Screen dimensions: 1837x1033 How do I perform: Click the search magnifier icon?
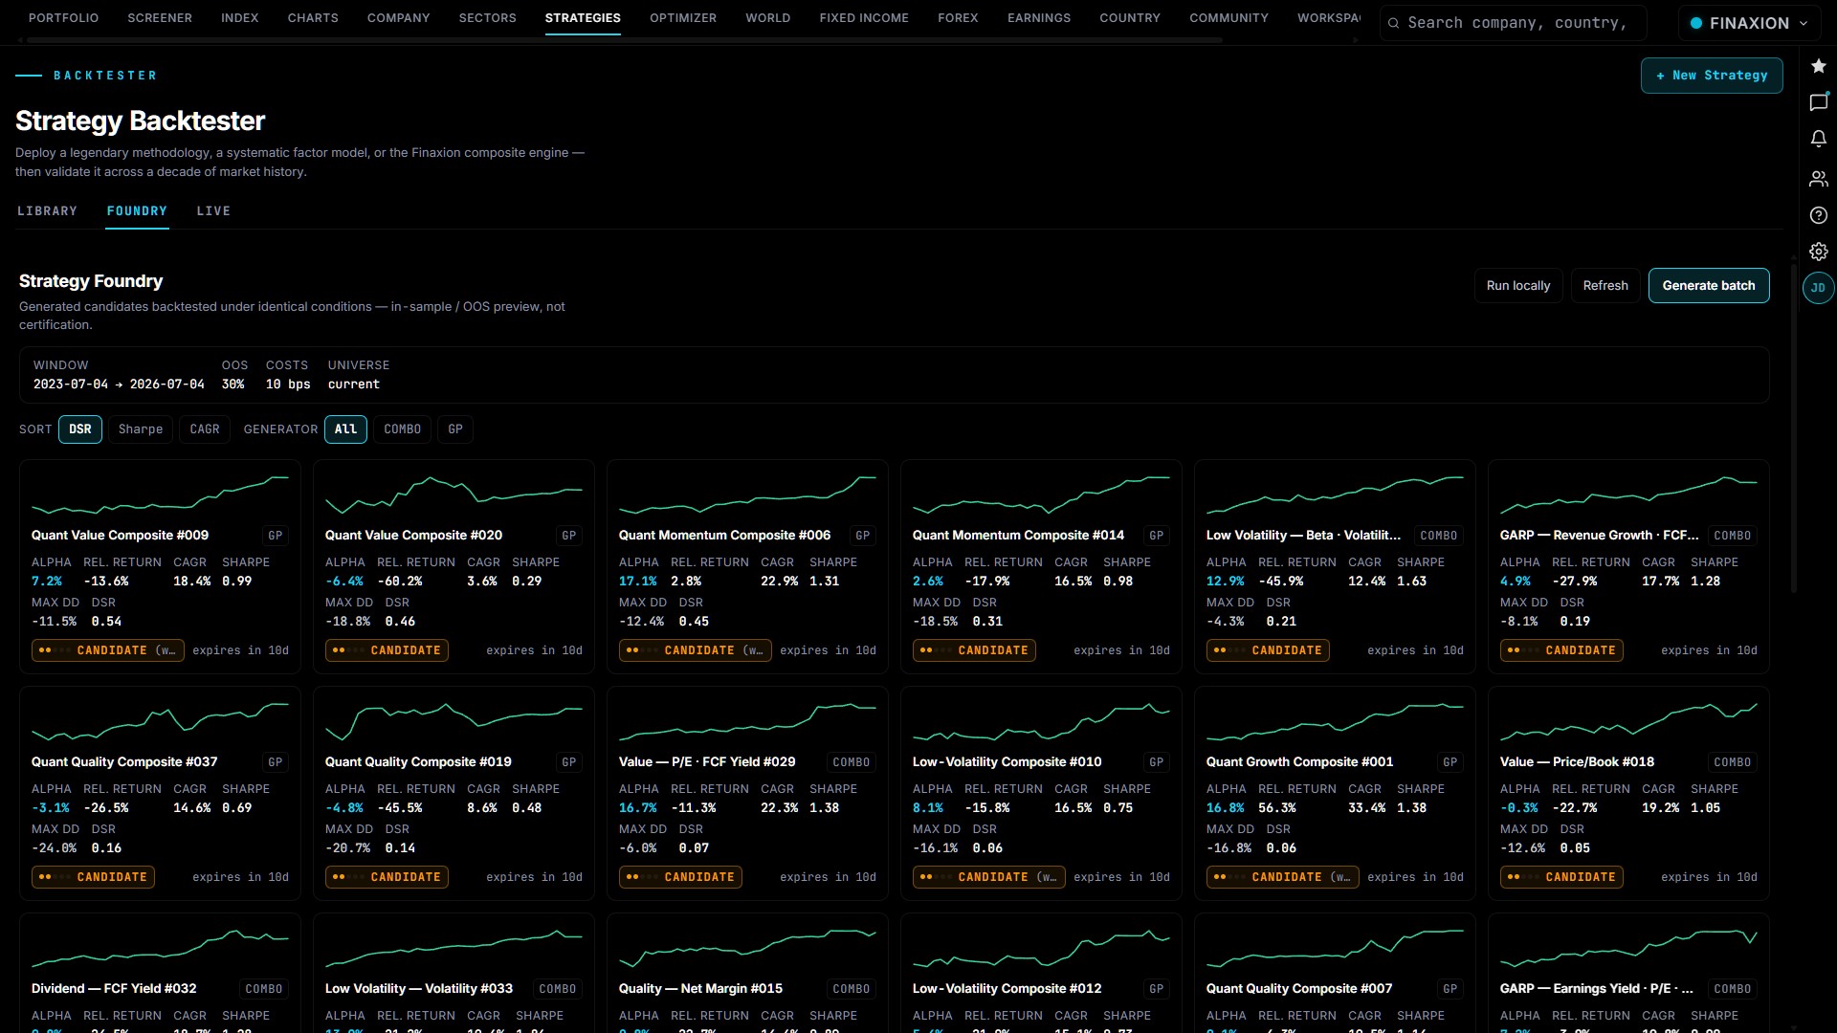point(1394,23)
